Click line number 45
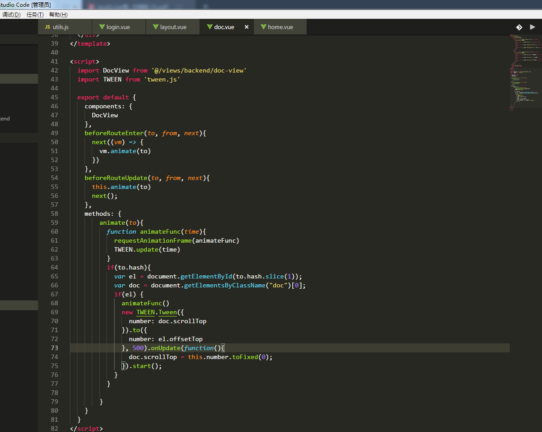This screenshot has height=432, width=542. pos(55,97)
